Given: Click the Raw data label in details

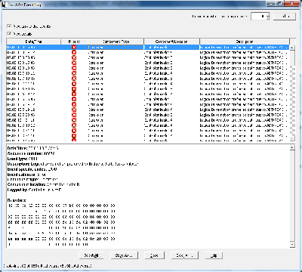Looking at the screenshot, I should click(x=17, y=200).
